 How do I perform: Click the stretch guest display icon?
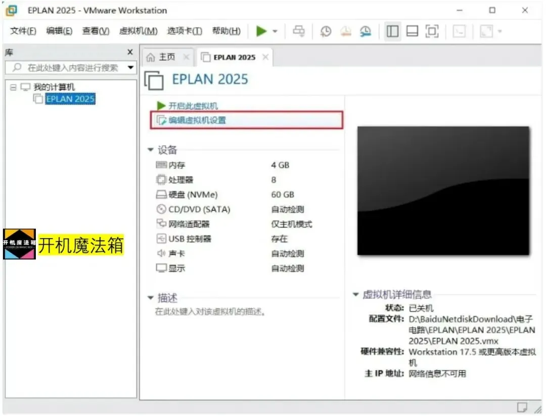tap(486, 31)
